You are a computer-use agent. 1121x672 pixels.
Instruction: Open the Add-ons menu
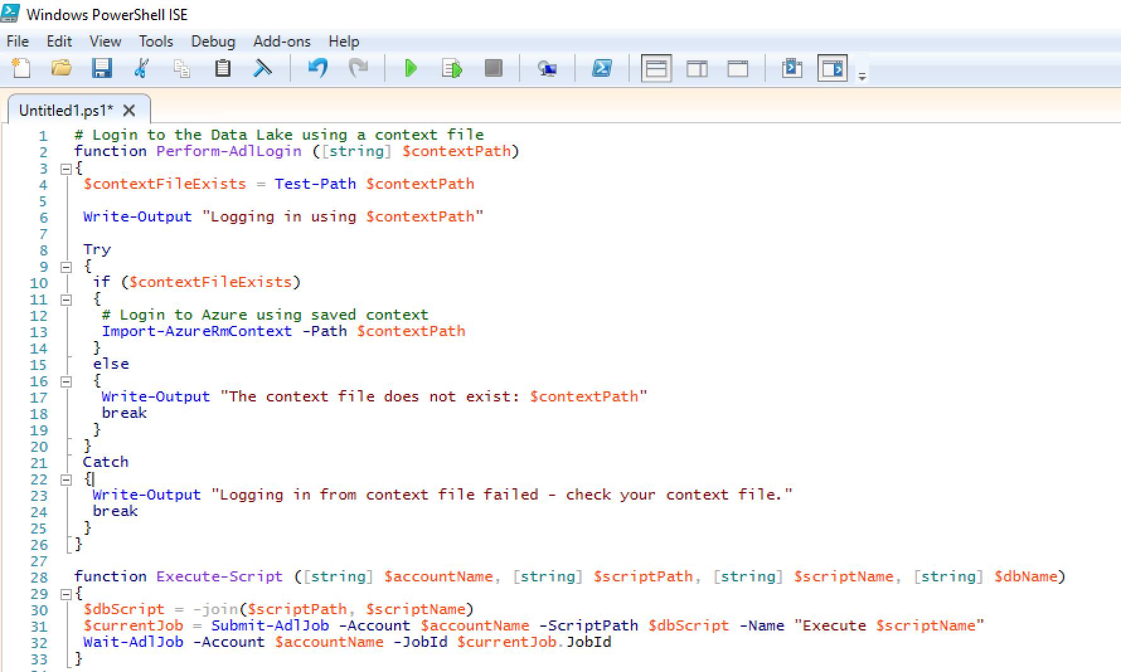click(282, 42)
